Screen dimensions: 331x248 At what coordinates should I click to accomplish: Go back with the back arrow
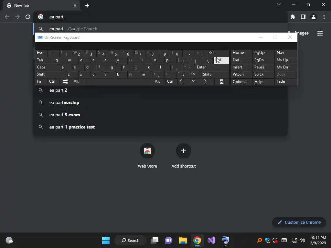pos(7,17)
